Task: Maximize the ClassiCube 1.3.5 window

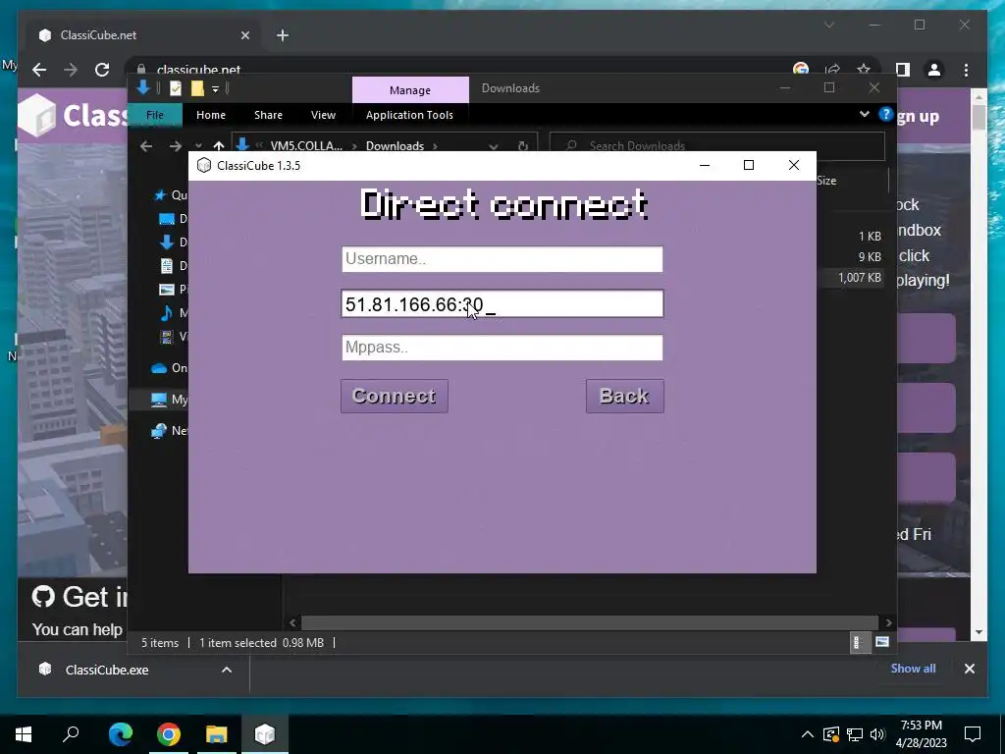Action: tap(749, 165)
